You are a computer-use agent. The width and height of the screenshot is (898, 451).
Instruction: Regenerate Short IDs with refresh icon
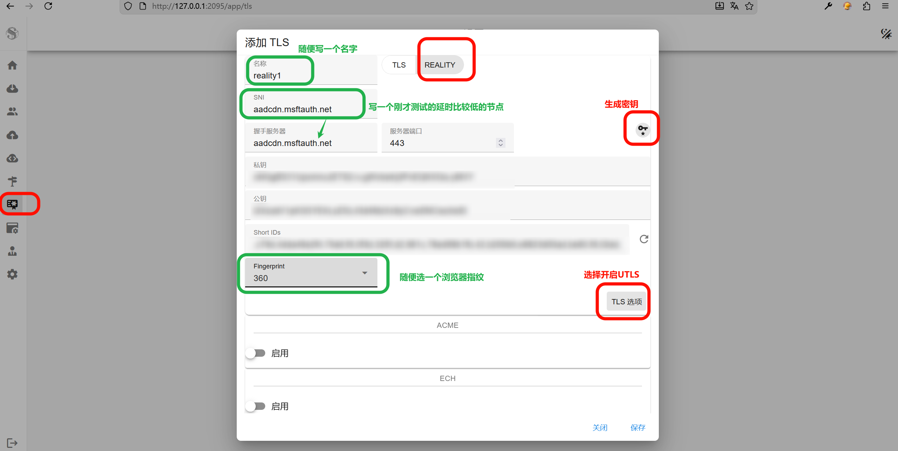644,239
